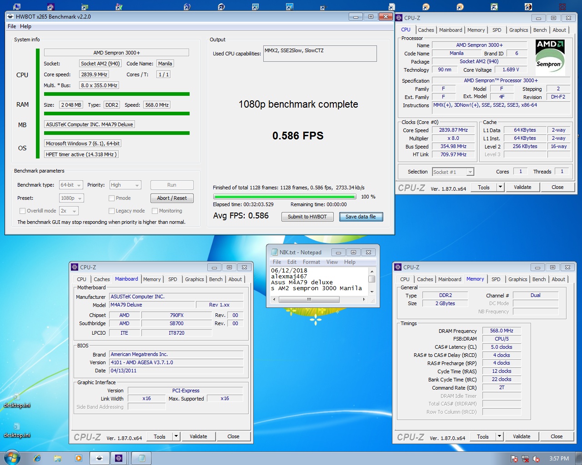Open Overkill multiplier 2x dropdown

coord(69,211)
